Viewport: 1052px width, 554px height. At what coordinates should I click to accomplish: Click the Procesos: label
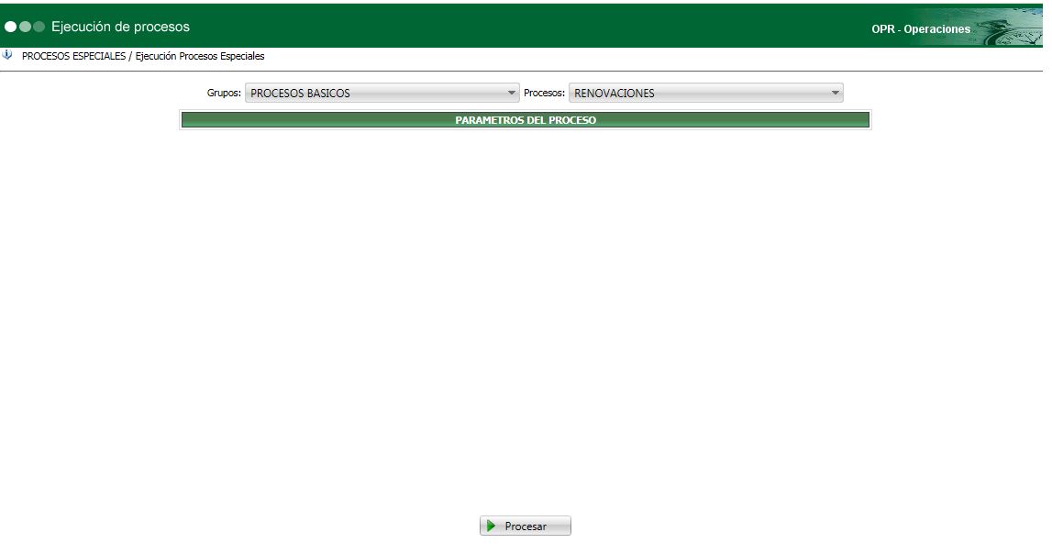coord(544,94)
